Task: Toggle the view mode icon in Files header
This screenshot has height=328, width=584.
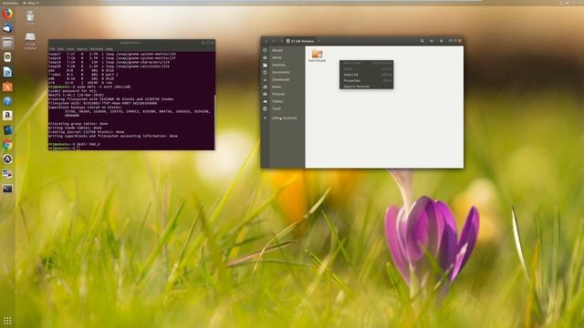Action: [432, 41]
